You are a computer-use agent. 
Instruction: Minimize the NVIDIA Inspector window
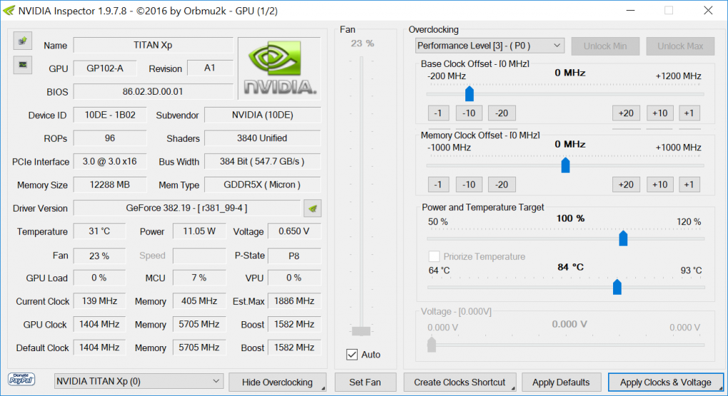[x=630, y=10]
